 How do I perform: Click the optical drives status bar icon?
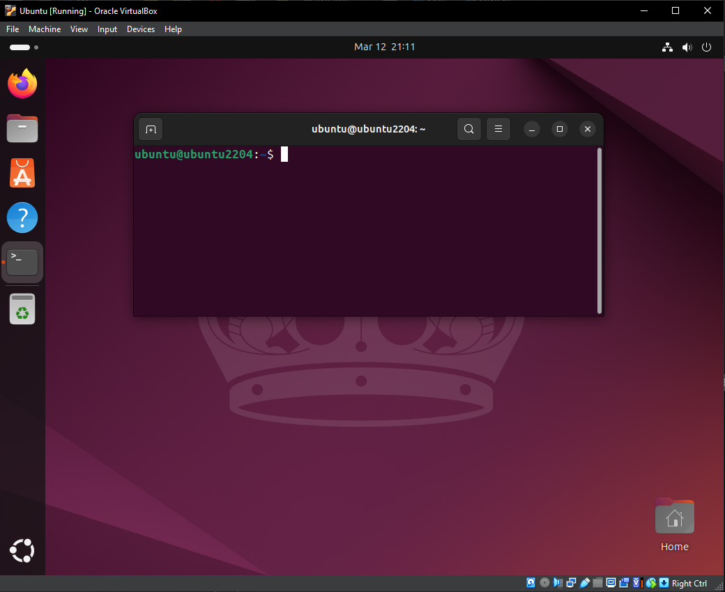544,582
